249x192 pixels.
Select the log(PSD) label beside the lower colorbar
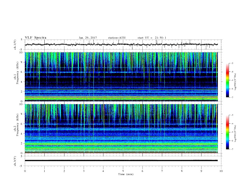tap(235, 133)
